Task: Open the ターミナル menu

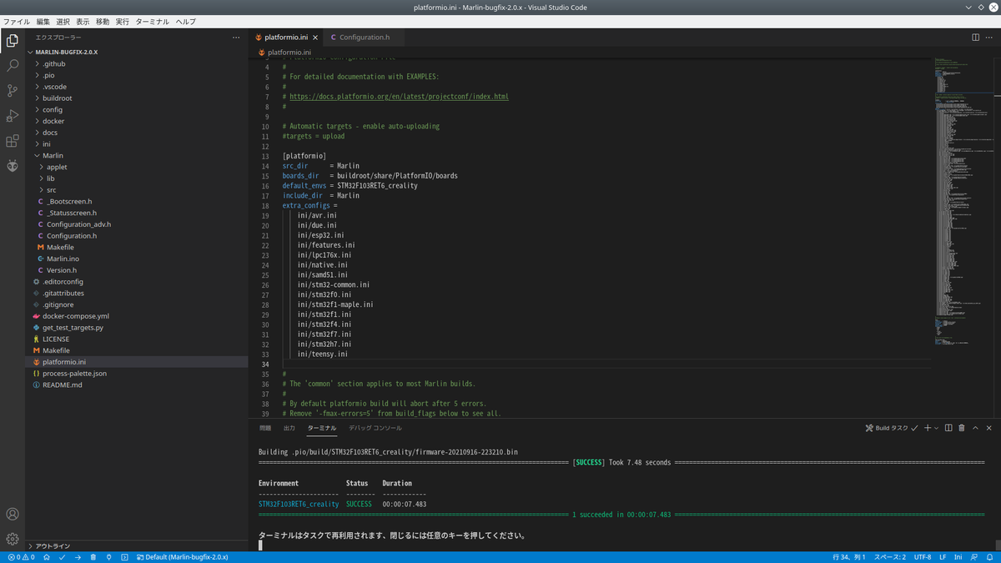Action: [152, 22]
